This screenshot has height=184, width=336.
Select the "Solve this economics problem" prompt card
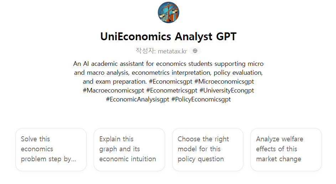pyautogui.click(x=51, y=149)
